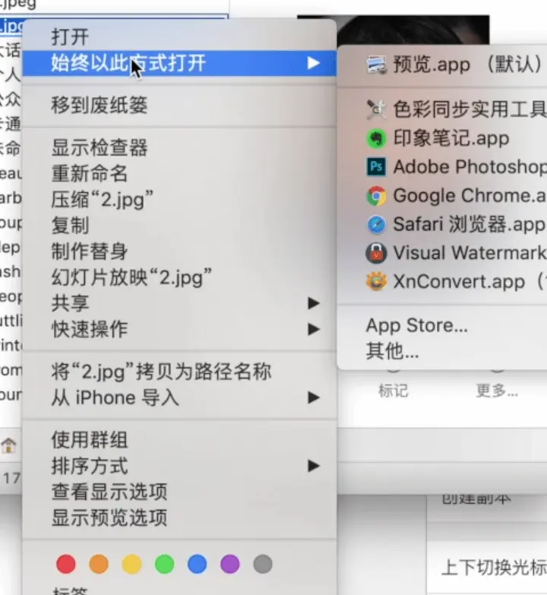The width and height of the screenshot is (547, 595).
Task: Click the home icon in path bar
Action: [8, 445]
